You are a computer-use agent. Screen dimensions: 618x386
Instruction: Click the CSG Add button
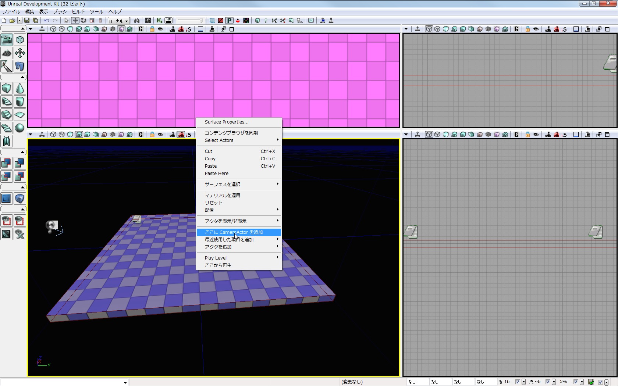(x=7, y=163)
